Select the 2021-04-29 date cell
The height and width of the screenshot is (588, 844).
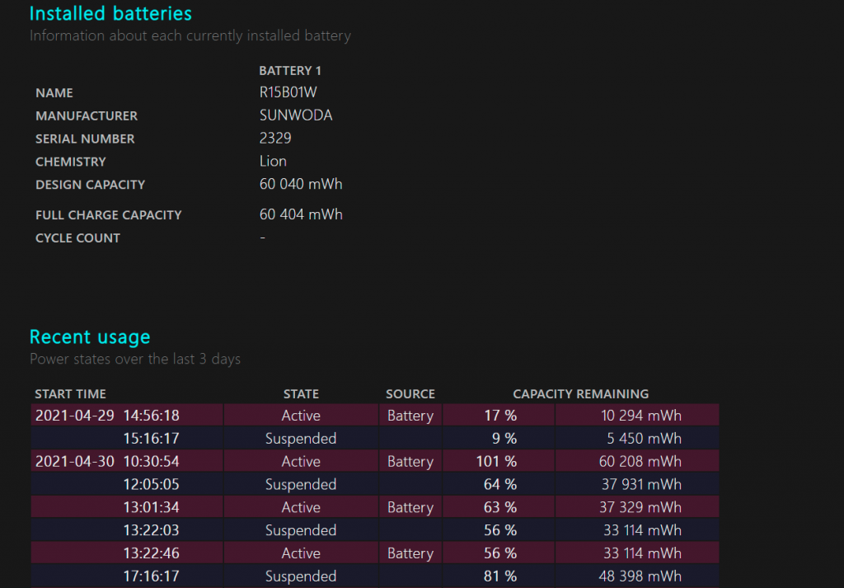coord(75,416)
